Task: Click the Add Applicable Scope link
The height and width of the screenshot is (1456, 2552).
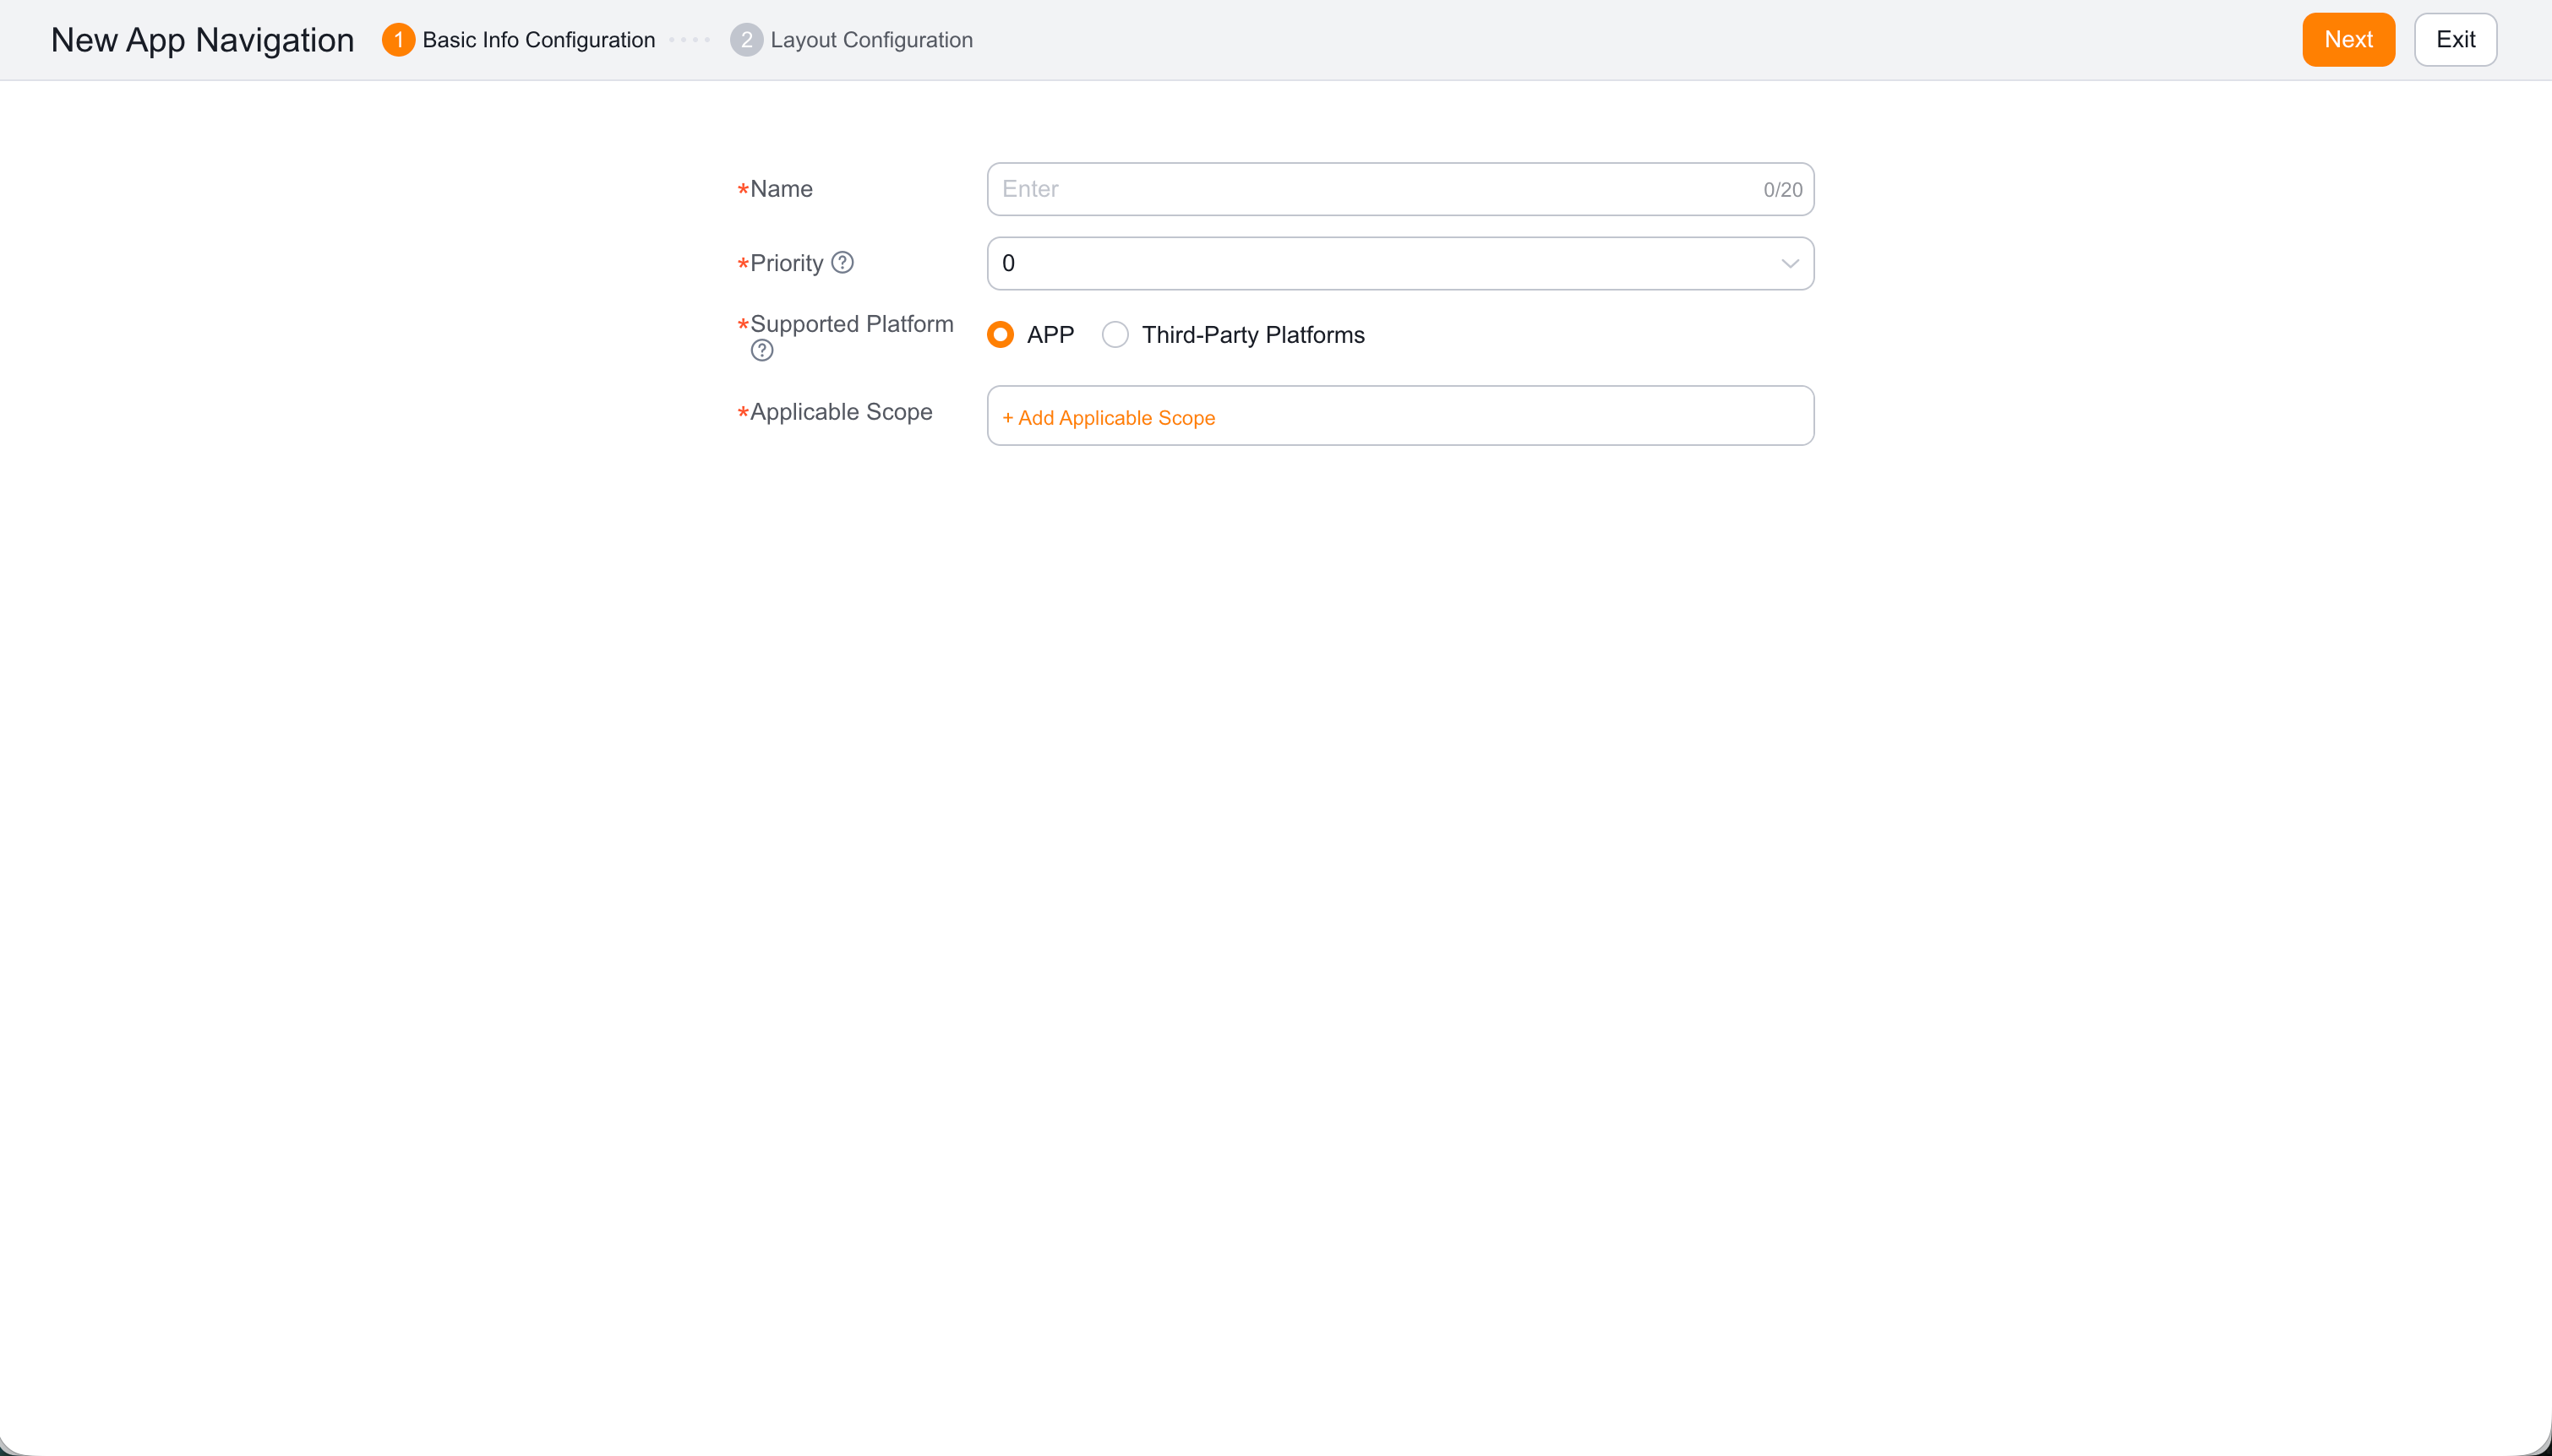Action: pos(1109,418)
